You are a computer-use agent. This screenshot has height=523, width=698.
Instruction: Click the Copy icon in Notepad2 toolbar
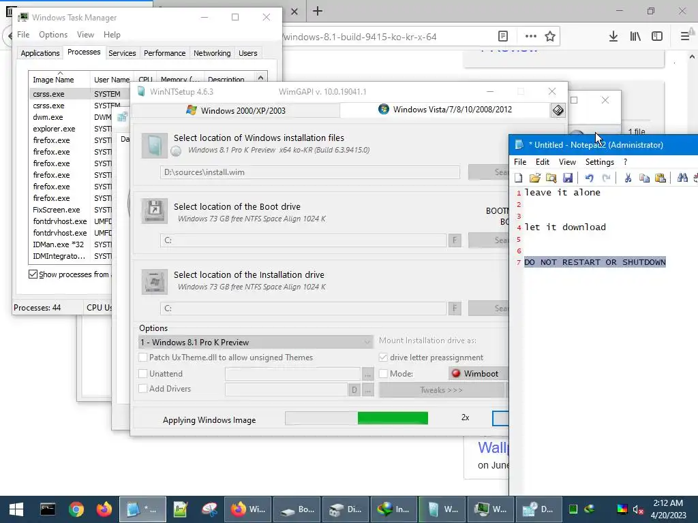point(644,178)
